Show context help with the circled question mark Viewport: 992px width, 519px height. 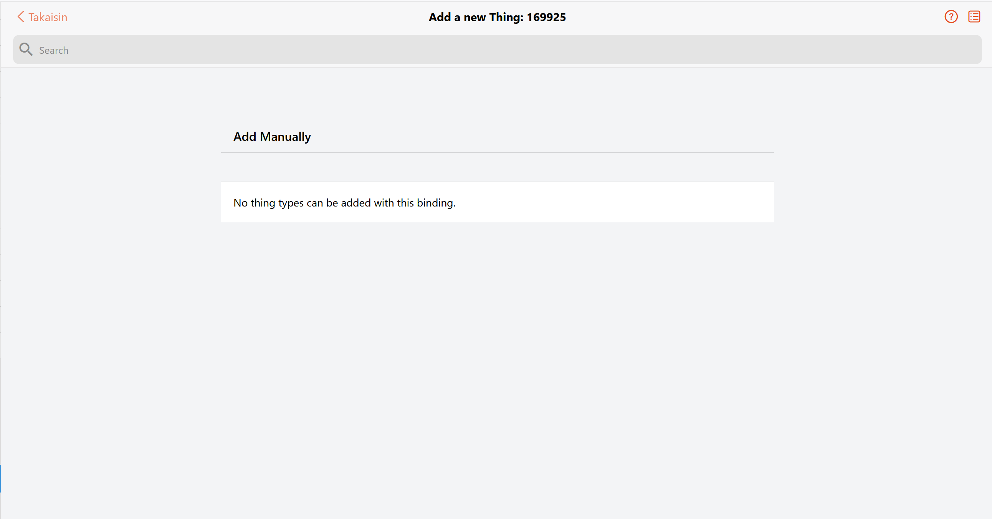(951, 17)
